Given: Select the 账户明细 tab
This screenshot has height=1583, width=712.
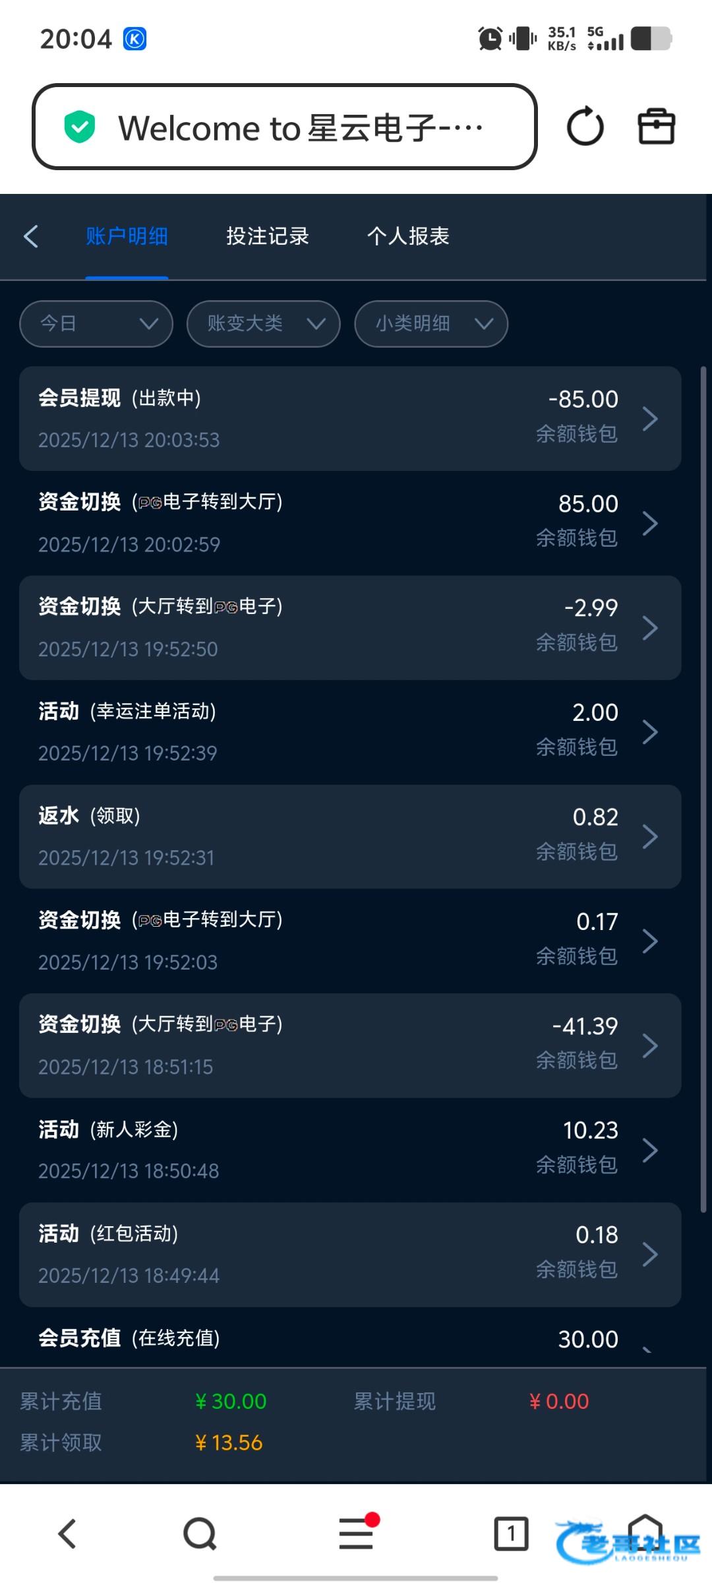Looking at the screenshot, I should pyautogui.click(x=127, y=236).
